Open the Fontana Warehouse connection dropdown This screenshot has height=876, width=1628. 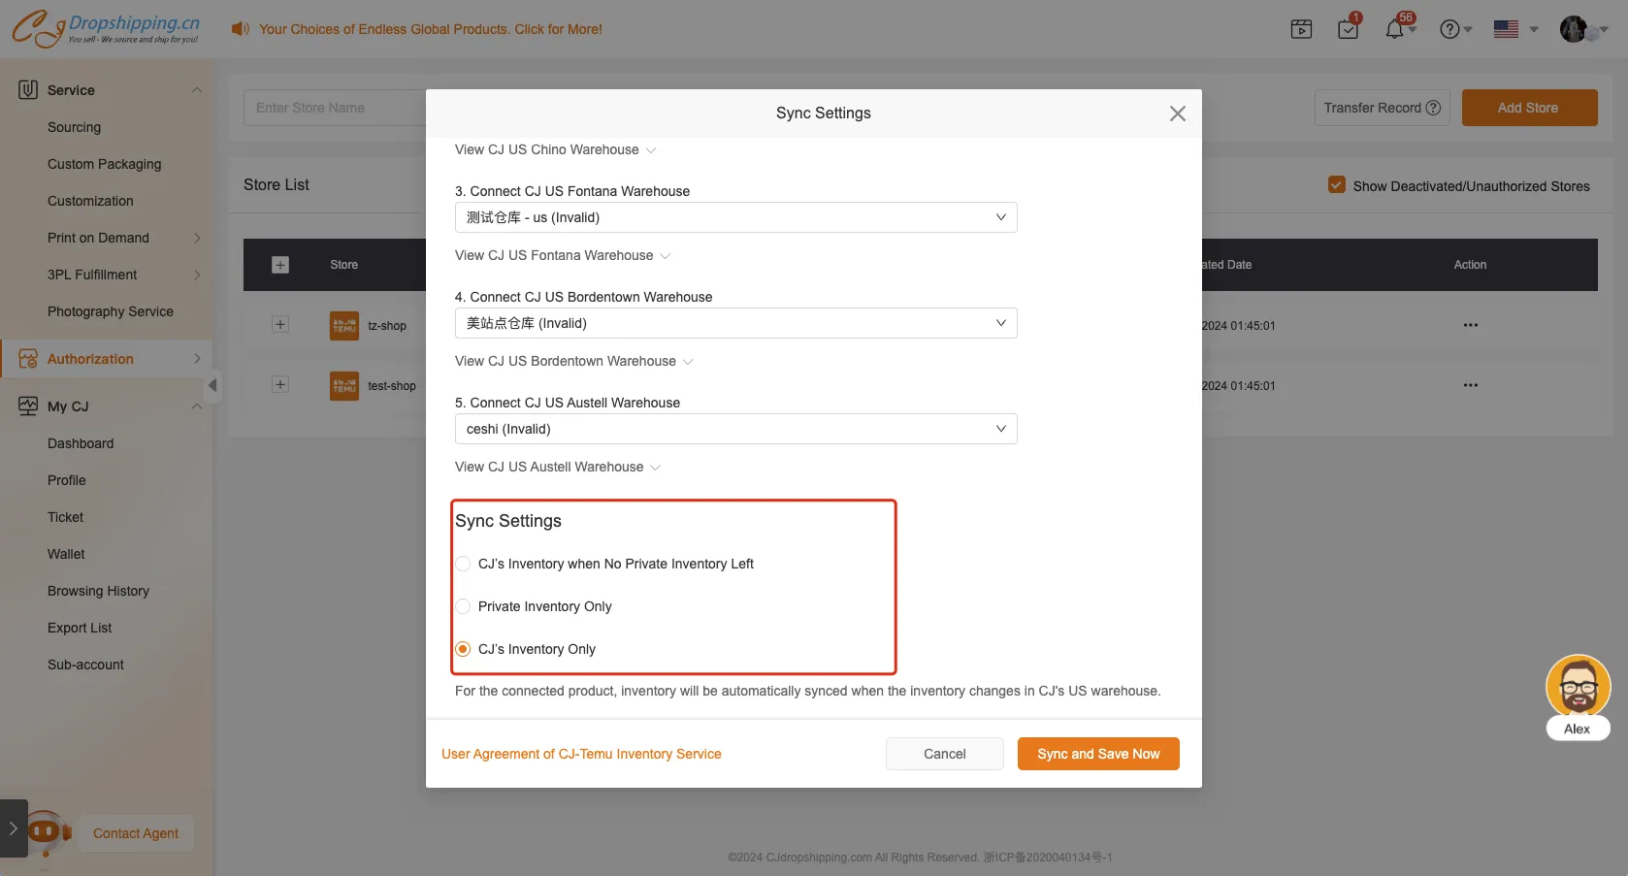click(735, 217)
